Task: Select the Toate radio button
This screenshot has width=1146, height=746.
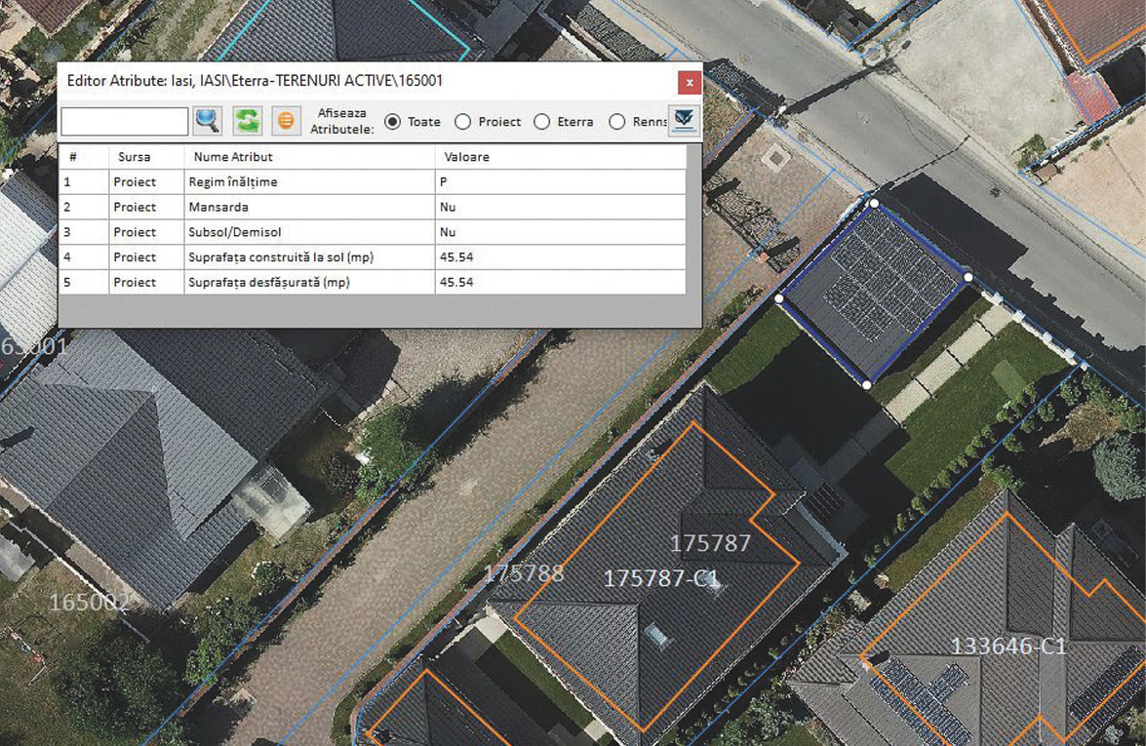Action: pos(393,122)
